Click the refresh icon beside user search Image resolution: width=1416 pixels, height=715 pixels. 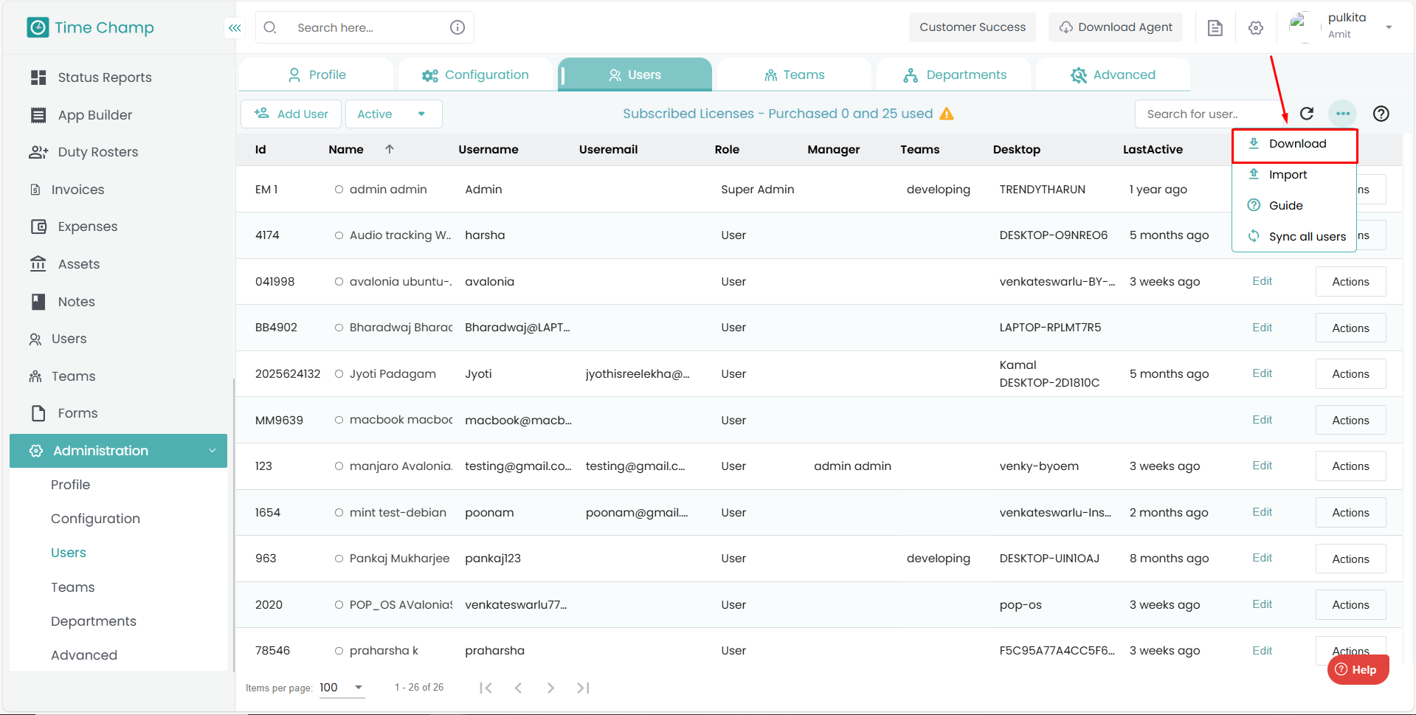[x=1307, y=114]
